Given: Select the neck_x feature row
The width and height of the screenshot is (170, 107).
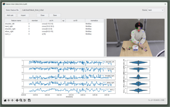Looking at the screenshot, I should click(54, 34).
